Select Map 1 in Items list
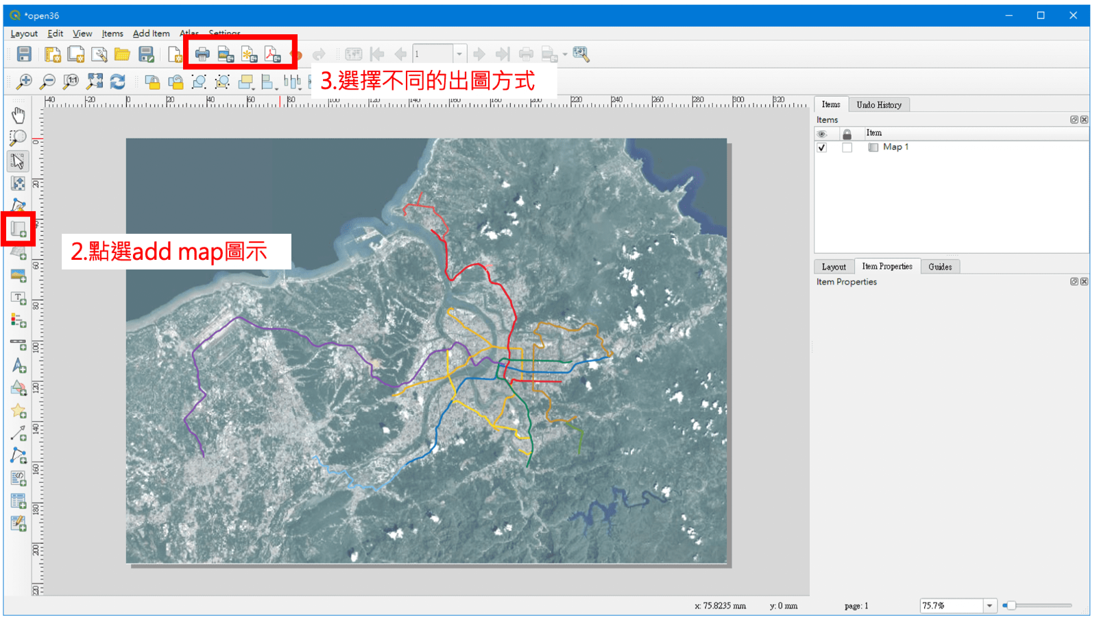Screen dimensions: 1097x620 tap(895, 147)
